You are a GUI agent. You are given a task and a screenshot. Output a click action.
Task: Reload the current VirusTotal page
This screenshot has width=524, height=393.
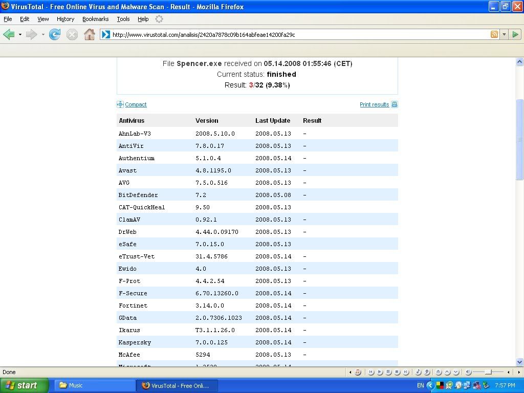tap(55, 35)
